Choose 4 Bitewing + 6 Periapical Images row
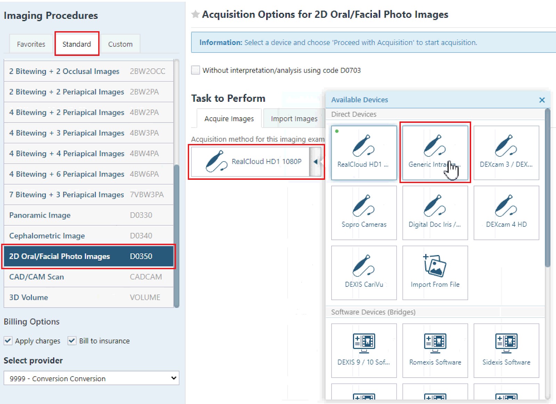556x404 pixels. tap(89, 174)
